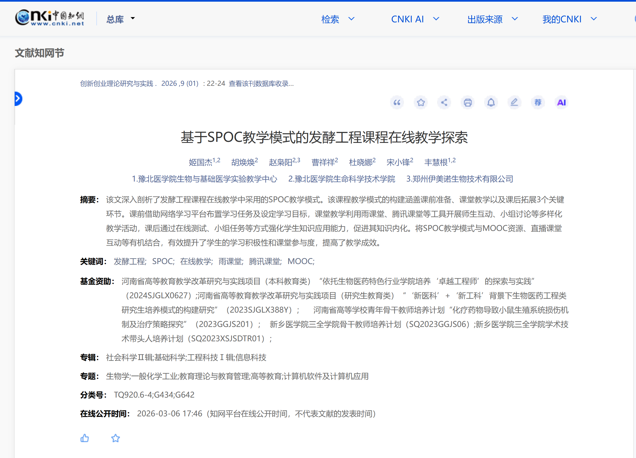
Task: Toggle the thumbs-up like icon
Action: (84, 438)
